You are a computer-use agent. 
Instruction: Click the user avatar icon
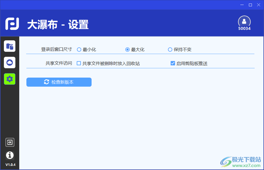click(x=244, y=21)
